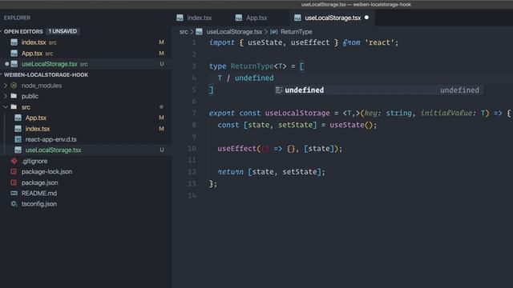Open package-lock.json file
This screenshot has width=513, height=288.
pyautogui.click(x=46, y=172)
